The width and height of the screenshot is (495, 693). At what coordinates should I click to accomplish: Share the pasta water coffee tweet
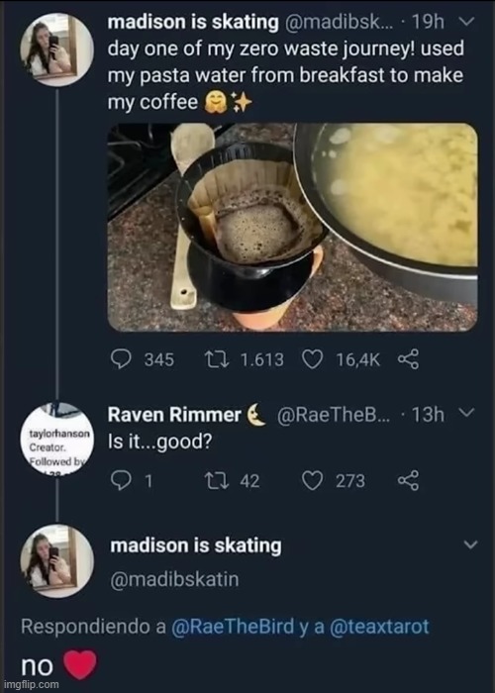(x=408, y=359)
